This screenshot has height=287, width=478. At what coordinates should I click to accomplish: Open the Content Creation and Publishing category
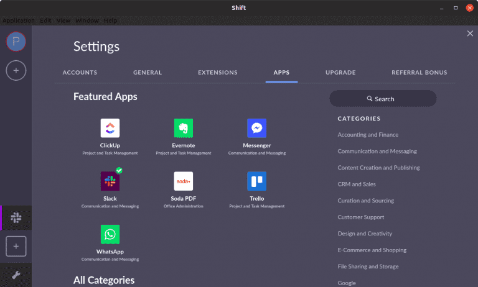[x=378, y=168]
